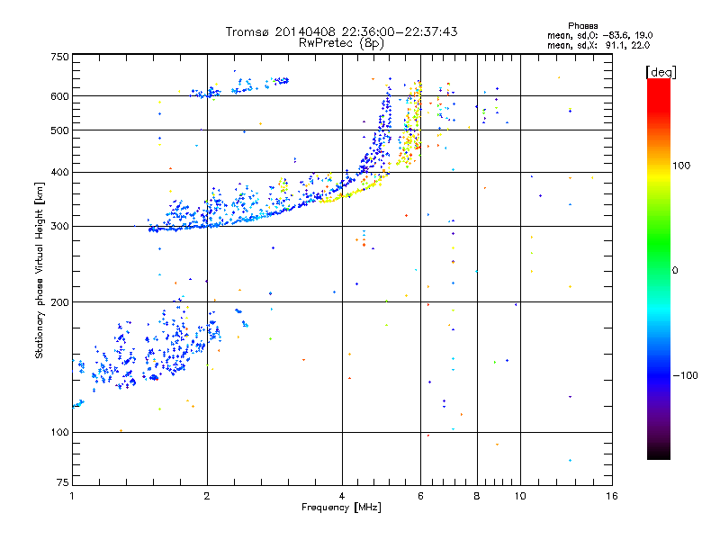Click the x-axis '16' tick label

pos(612,496)
